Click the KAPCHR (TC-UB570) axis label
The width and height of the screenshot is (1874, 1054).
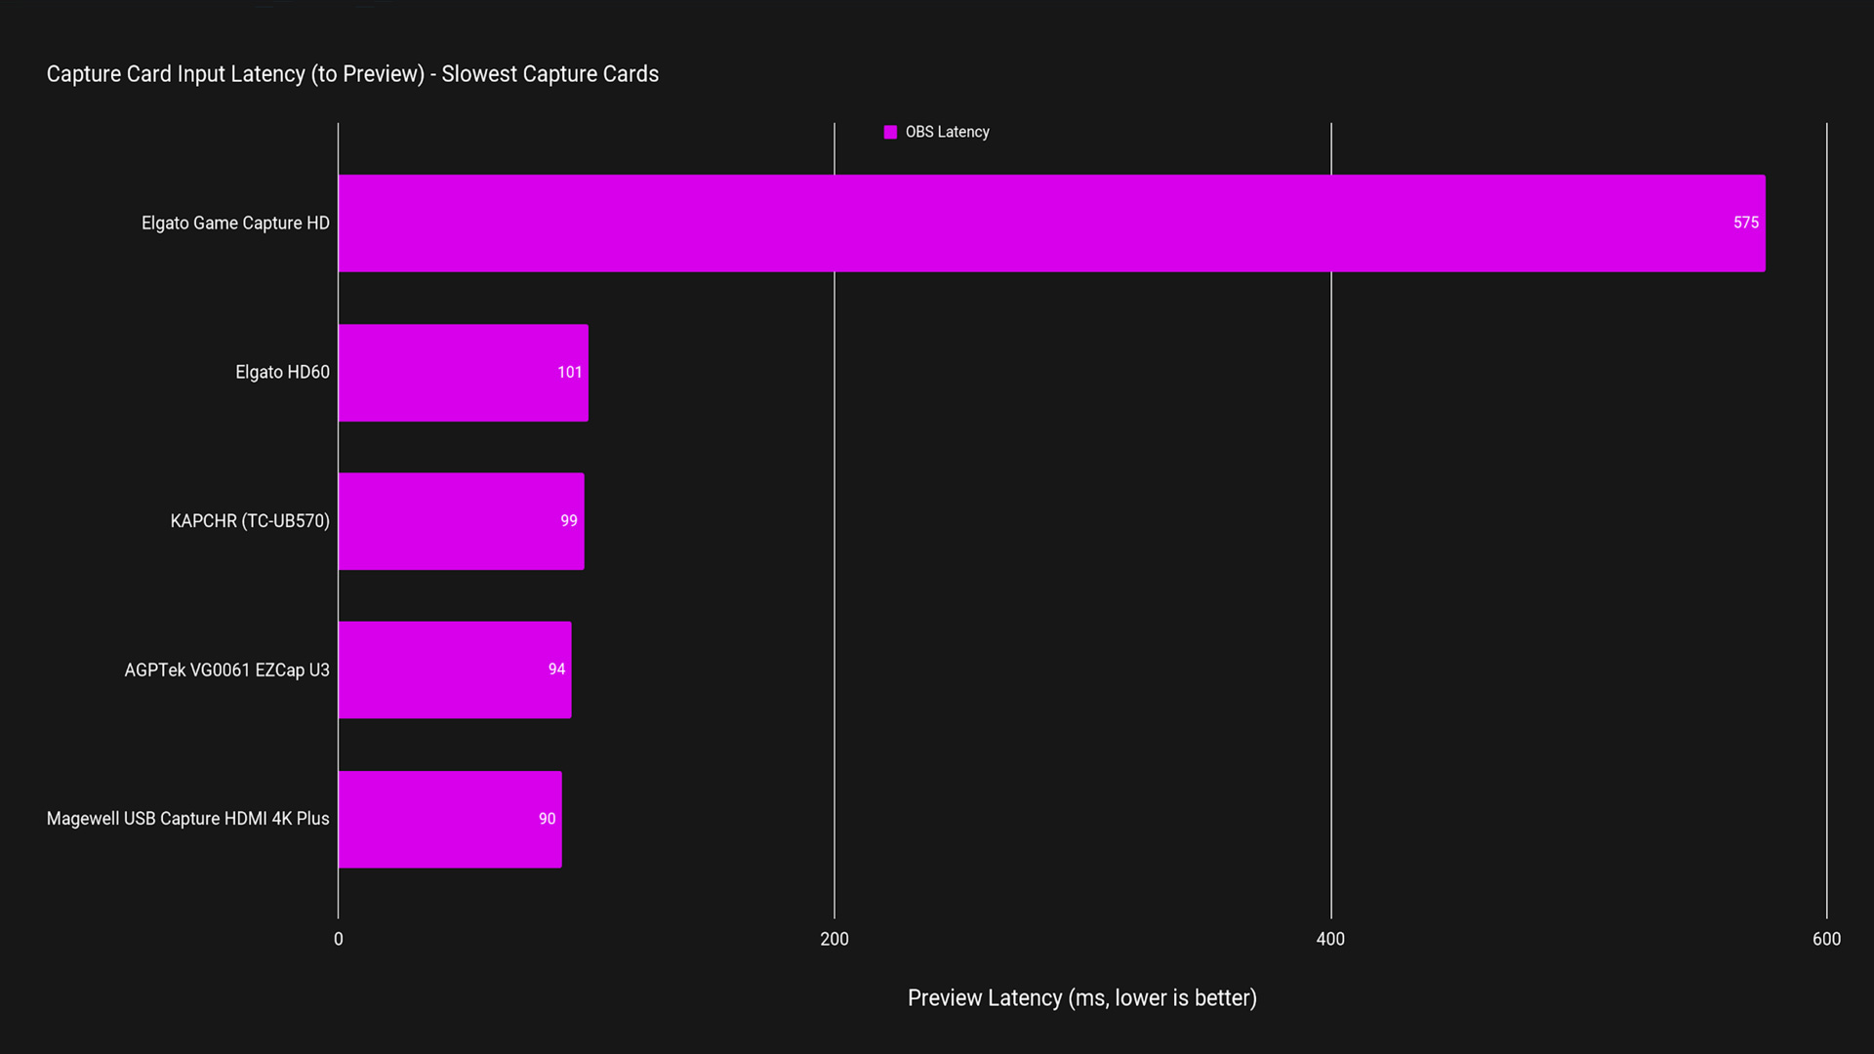(250, 521)
